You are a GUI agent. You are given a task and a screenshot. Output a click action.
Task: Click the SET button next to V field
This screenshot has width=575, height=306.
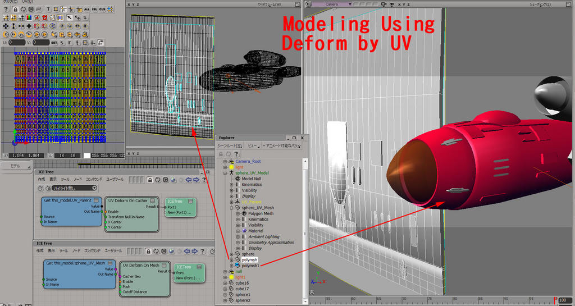click(x=54, y=43)
